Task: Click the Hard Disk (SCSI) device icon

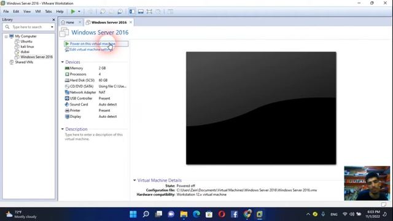Action: [67, 80]
